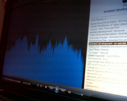Select 'Speed - Atari Teenage Riot' track
Viewport: 127px width, 101px height.
[105, 29]
